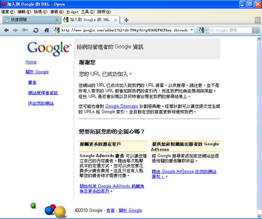Go to the home page icon
Viewport: 262px width, 219px height.
click(x=47, y=30)
